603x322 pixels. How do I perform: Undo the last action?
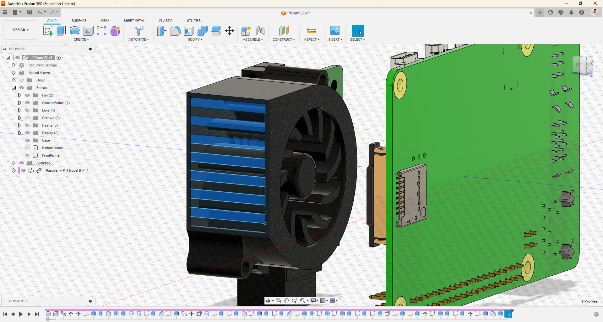[40, 12]
